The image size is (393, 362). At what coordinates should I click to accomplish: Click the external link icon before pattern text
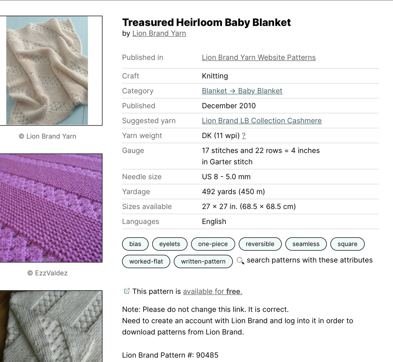127,291
